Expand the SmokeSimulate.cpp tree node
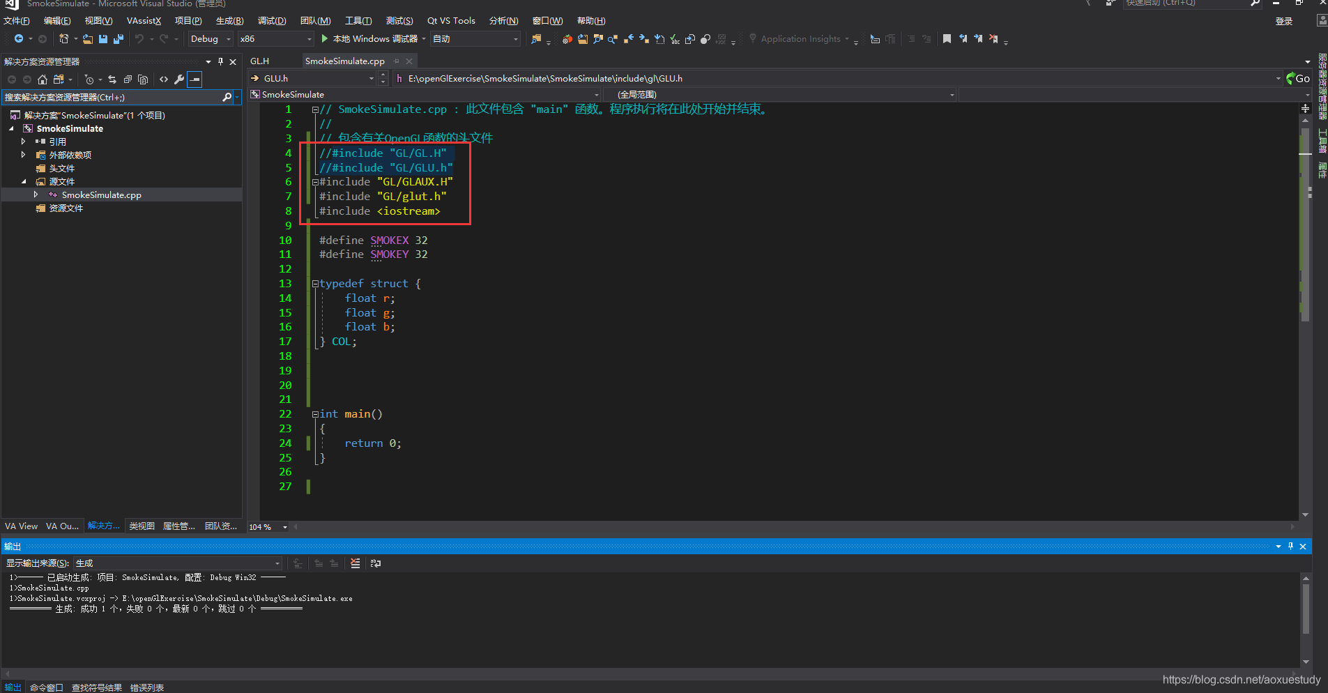1328x693 pixels. [36, 195]
